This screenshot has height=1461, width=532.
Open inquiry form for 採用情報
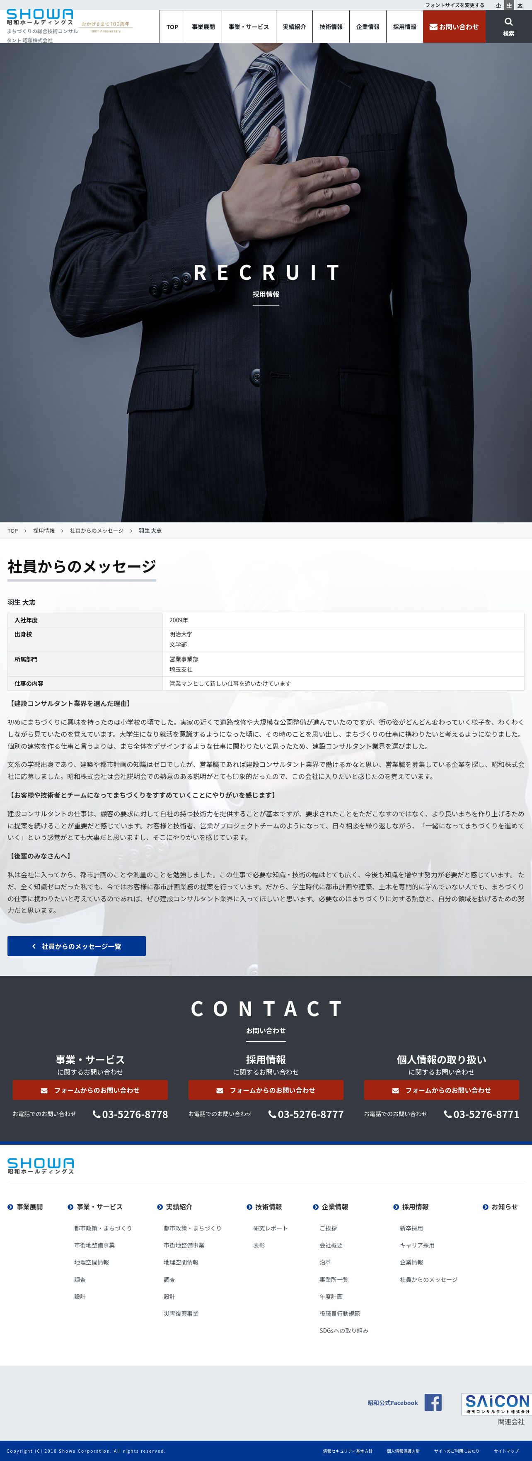266,1090
